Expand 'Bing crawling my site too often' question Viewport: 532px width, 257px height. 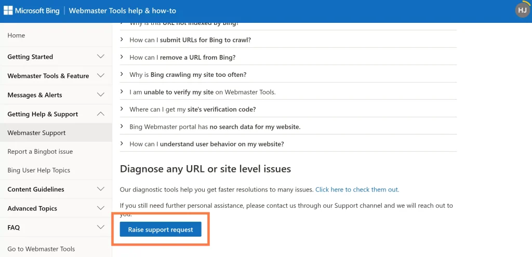tap(188, 75)
